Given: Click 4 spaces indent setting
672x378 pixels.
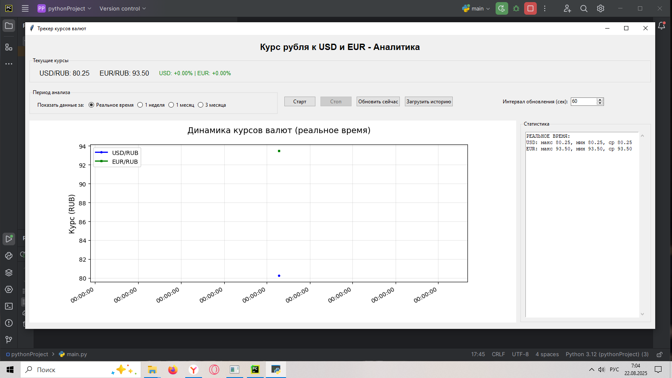Looking at the screenshot, I should (547, 354).
